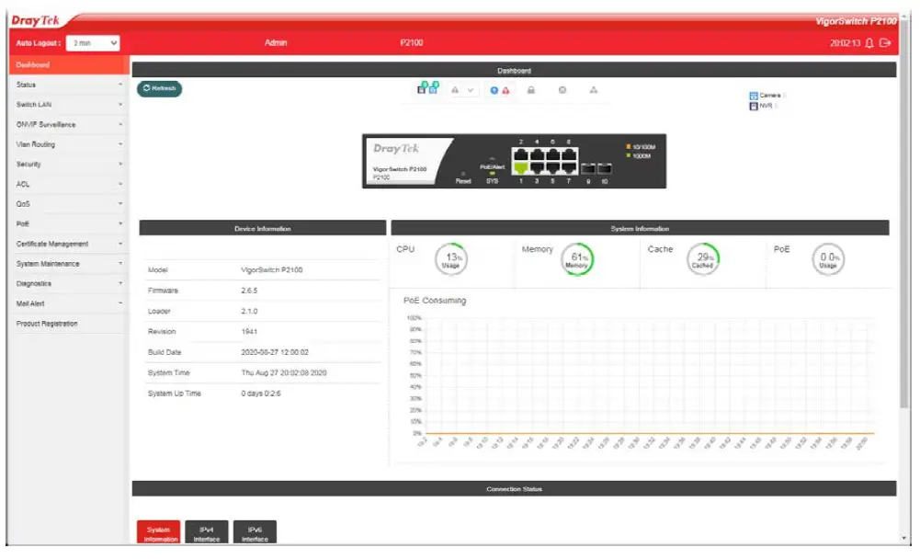Click the VigorSwitch P2100 model value

tap(272, 270)
